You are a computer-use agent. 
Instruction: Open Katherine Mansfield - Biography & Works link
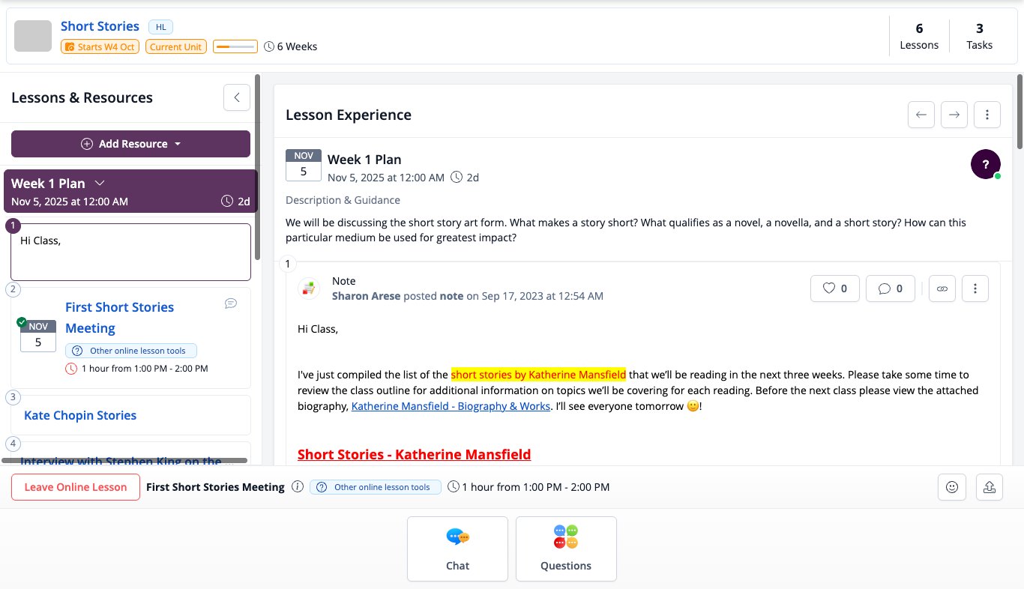pyautogui.click(x=451, y=406)
